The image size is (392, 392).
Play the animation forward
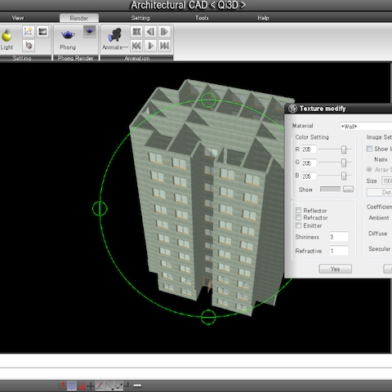150,46
